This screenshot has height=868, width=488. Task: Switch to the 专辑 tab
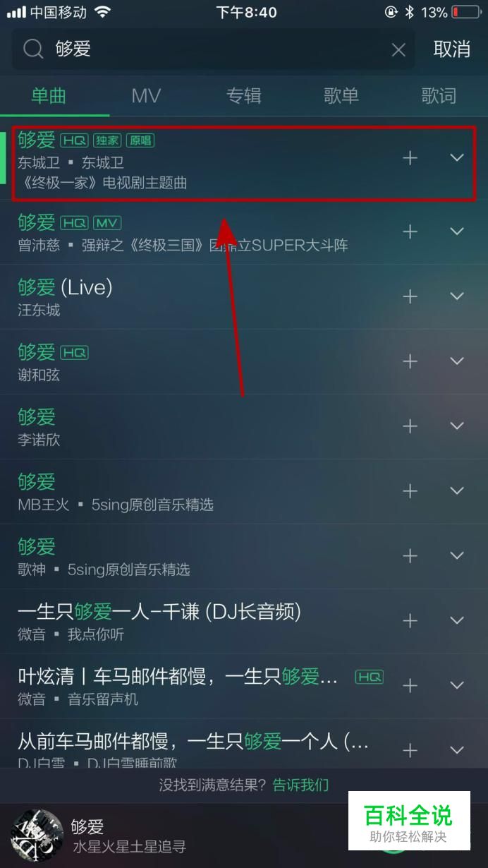(244, 96)
